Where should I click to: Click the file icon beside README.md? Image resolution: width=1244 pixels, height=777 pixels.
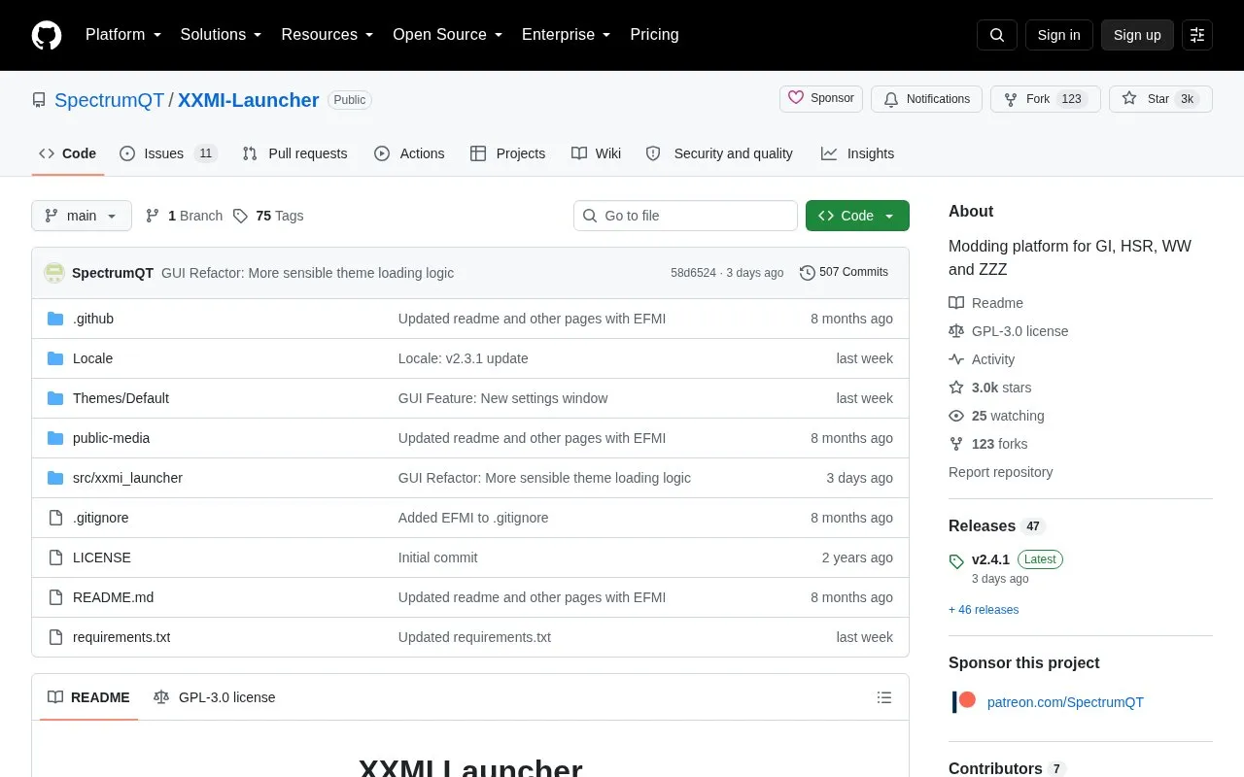pyautogui.click(x=55, y=597)
